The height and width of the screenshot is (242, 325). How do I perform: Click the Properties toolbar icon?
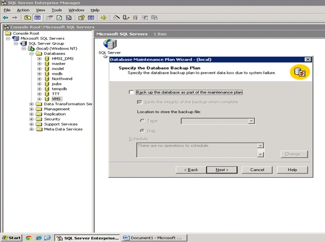click(50, 18)
